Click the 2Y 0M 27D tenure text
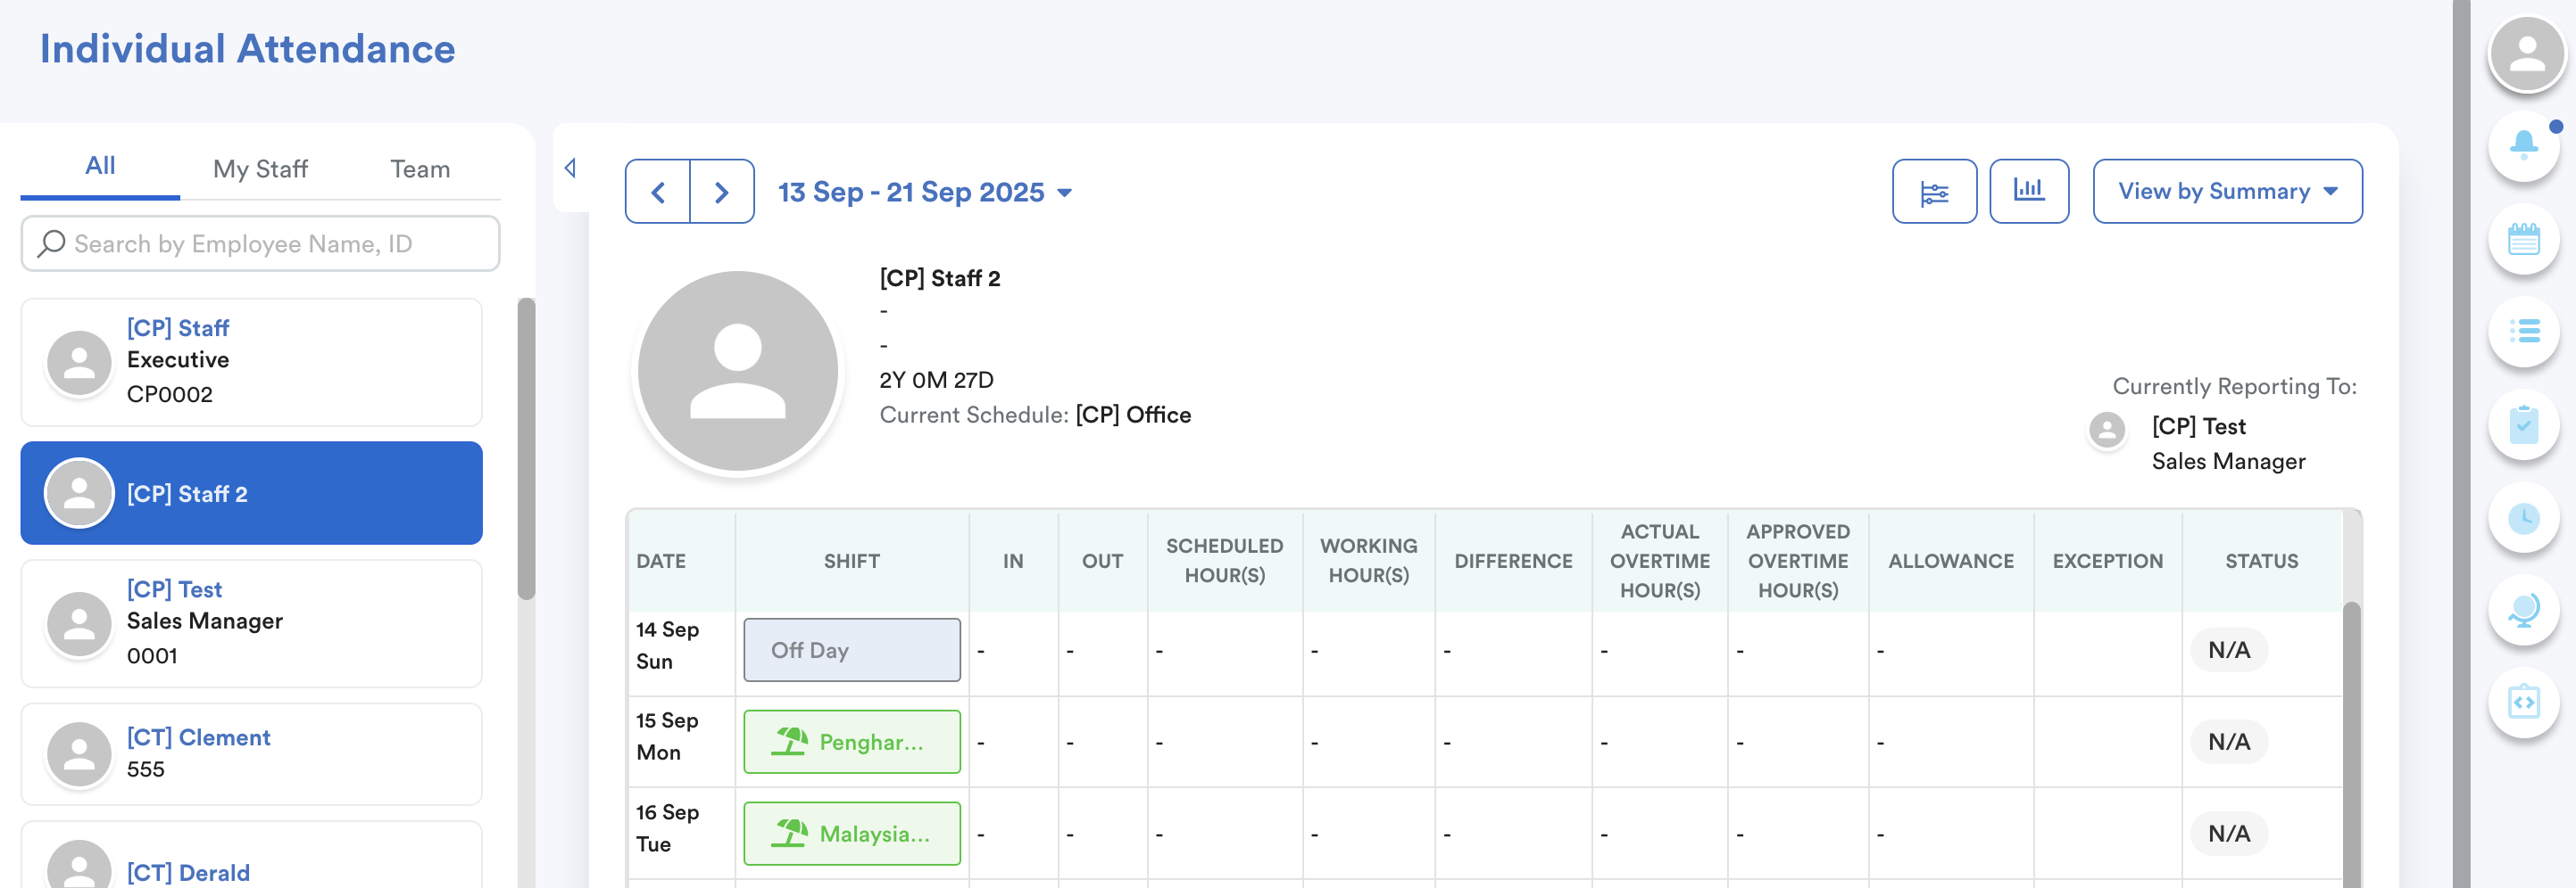The height and width of the screenshot is (888, 2576). pos(936,380)
